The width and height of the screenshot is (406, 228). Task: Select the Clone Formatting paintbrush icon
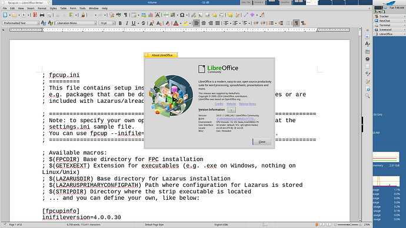pyautogui.click(x=83, y=15)
